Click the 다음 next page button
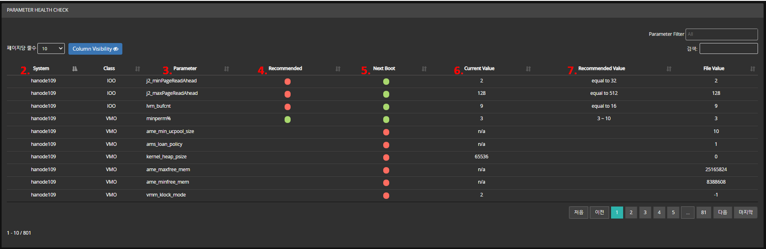 [723, 213]
